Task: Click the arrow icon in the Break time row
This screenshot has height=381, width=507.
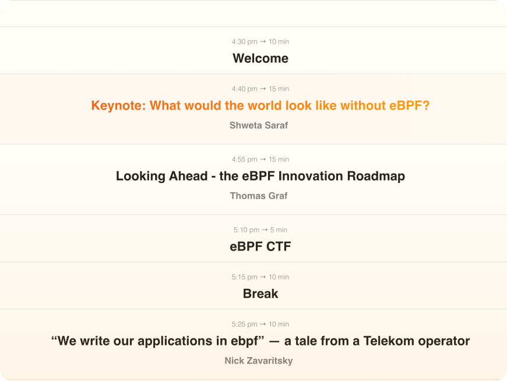Action: click(263, 277)
